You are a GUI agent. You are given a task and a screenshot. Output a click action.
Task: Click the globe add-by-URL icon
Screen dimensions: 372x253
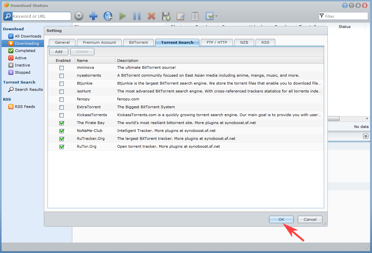(x=108, y=16)
